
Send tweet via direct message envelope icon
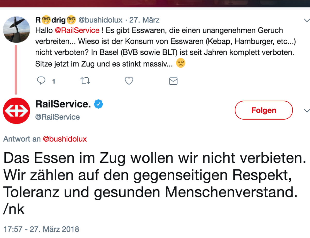[x=173, y=81]
